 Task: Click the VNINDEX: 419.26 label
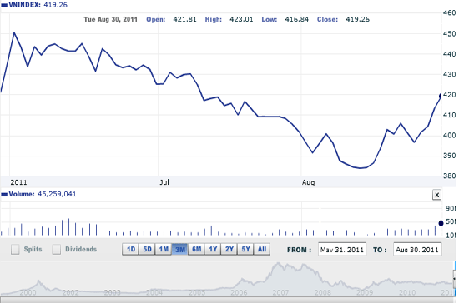[x=38, y=5]
